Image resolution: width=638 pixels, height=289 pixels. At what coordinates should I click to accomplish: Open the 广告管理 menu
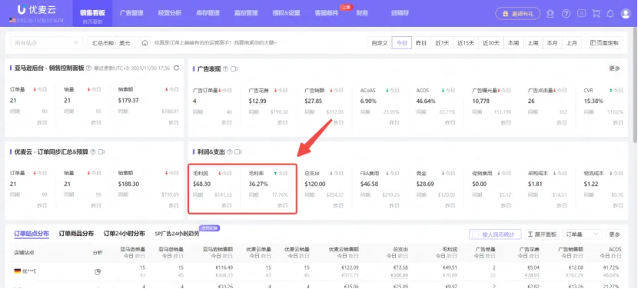tap(132, 13)
